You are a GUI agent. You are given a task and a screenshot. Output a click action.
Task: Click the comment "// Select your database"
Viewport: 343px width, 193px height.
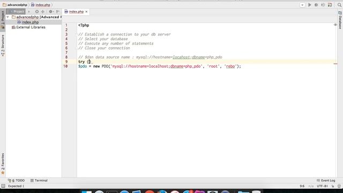pyautogui.click(x=103, y=39)
